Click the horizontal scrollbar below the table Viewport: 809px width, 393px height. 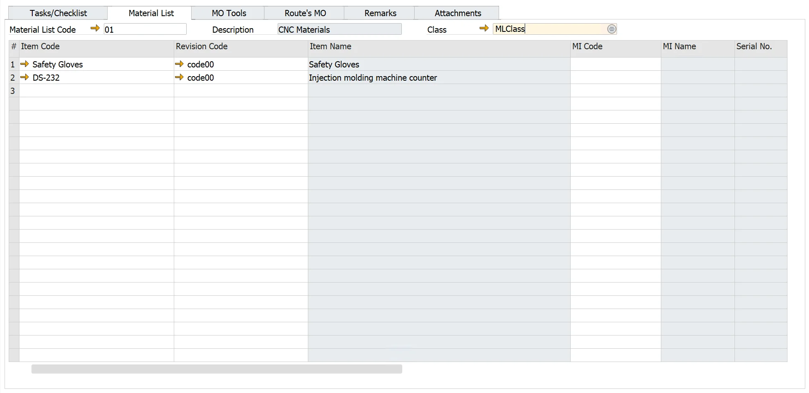click(216, 369)
